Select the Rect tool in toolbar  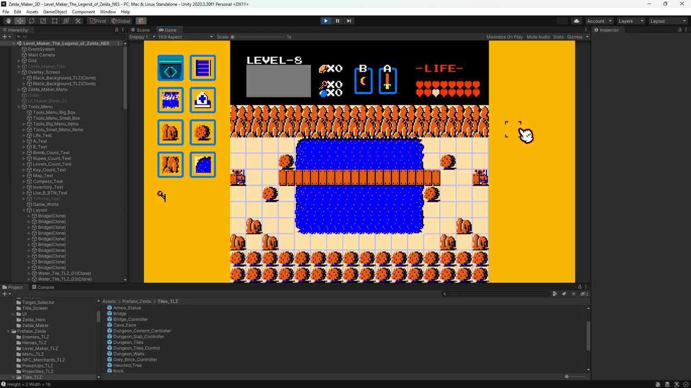[55, 21]
